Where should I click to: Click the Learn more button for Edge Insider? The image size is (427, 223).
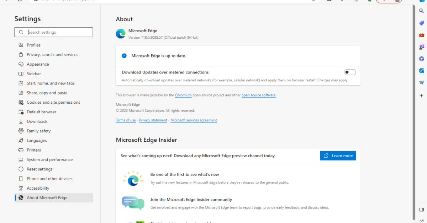coord(338,156)
